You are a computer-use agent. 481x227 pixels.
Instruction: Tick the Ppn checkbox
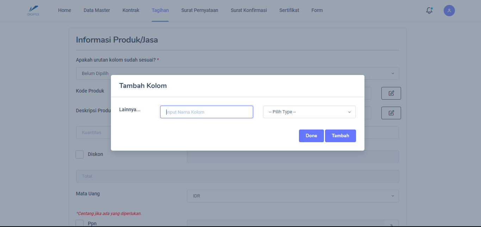pos(80,223)
